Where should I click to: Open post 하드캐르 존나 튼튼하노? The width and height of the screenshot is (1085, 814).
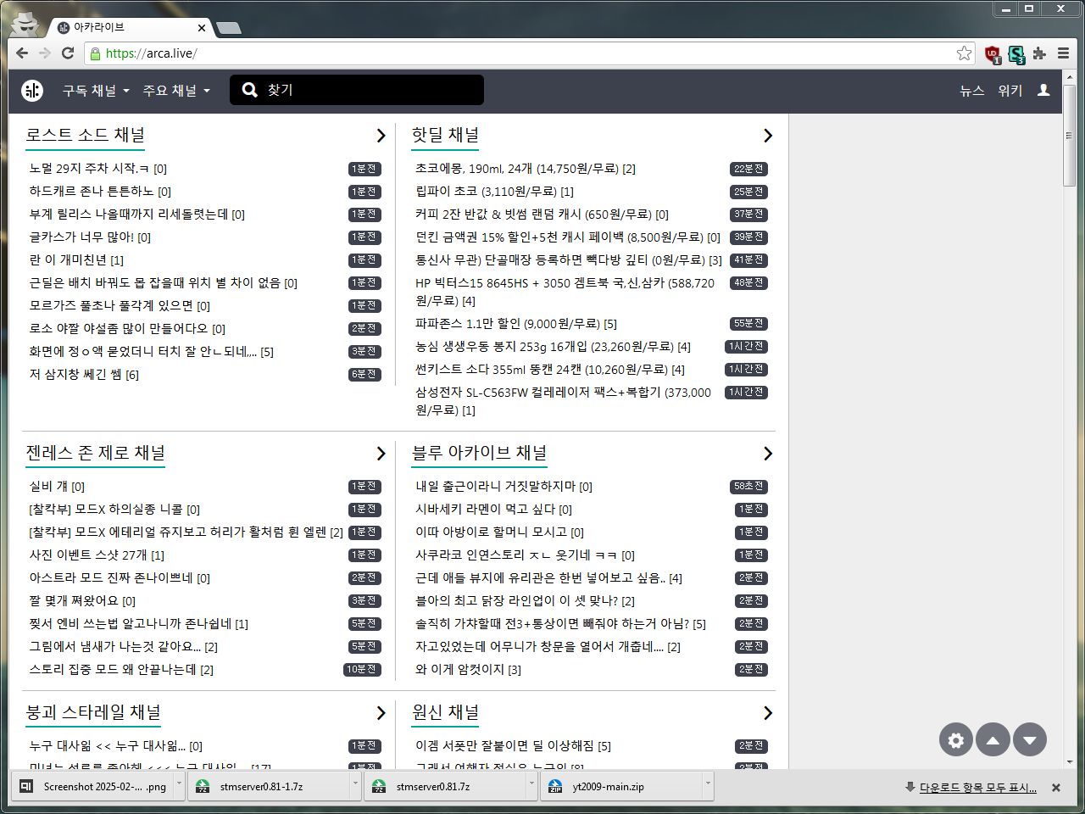tap(100, 192)
